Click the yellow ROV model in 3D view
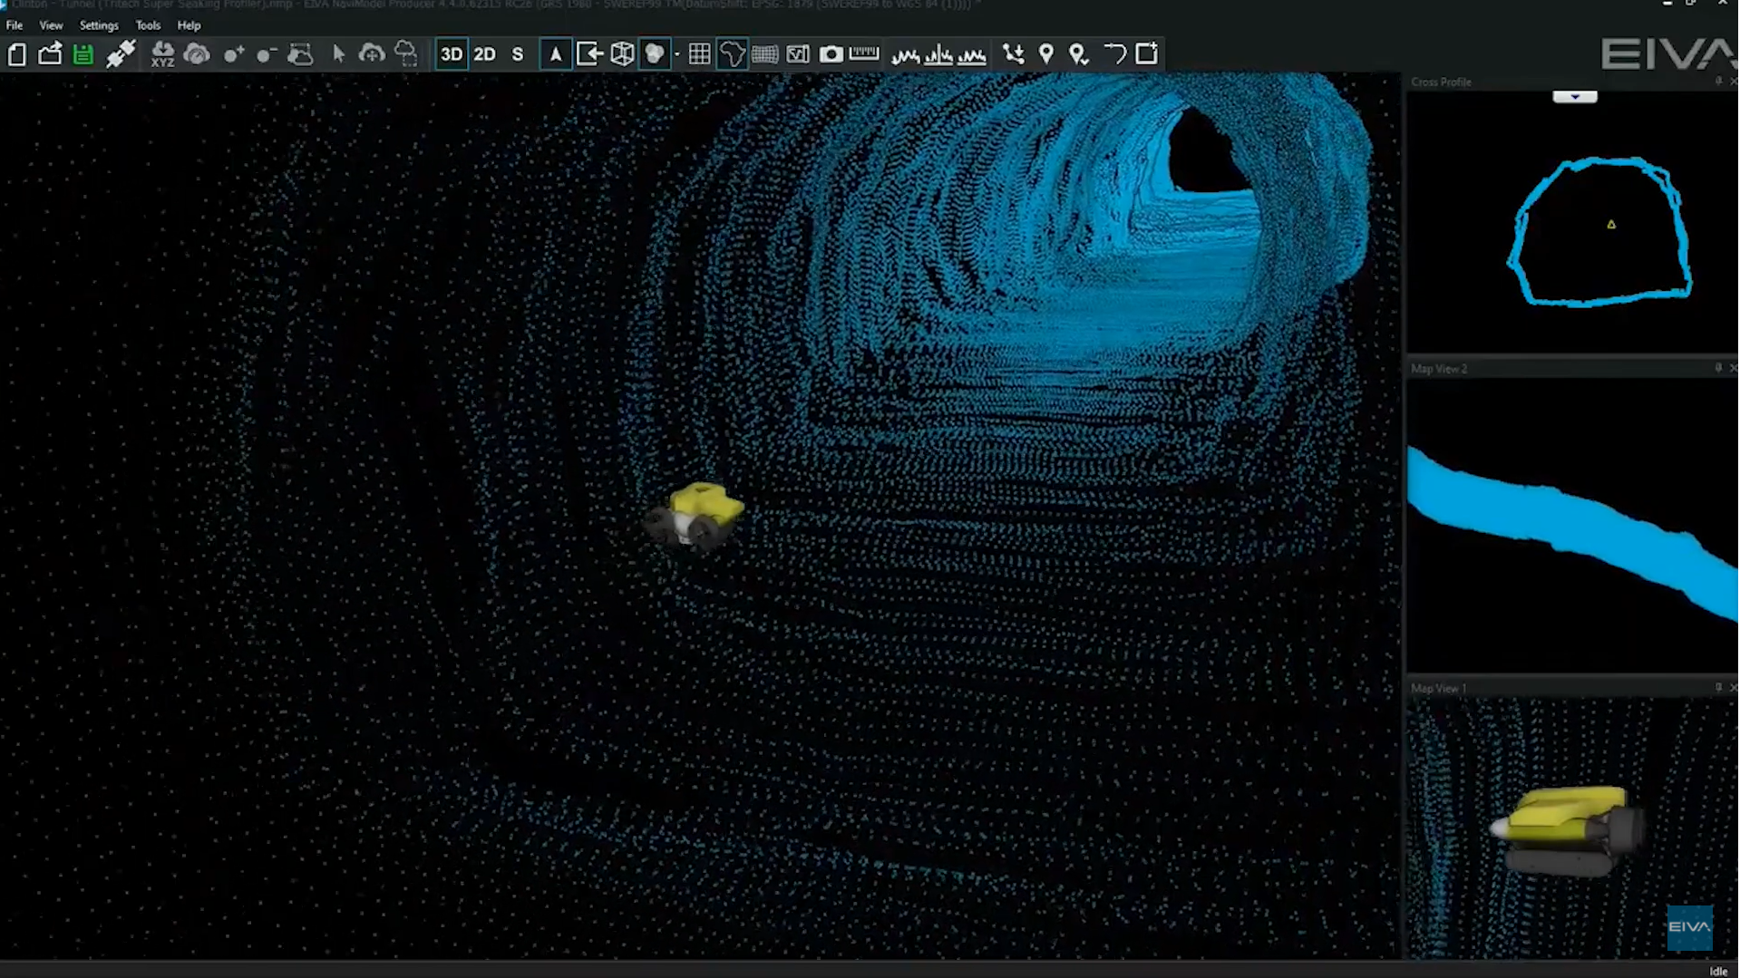Image resolution: width=1740 pixels, height=978 pixels. 696,517
